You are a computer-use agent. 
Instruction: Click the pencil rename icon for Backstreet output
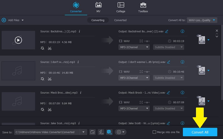point(167,32)
